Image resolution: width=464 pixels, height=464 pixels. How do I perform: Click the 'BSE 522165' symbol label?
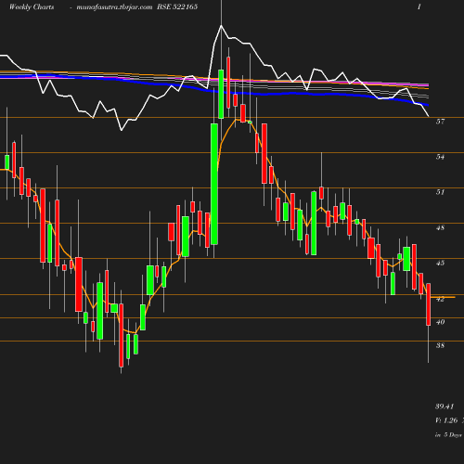(x=177, y=6)
